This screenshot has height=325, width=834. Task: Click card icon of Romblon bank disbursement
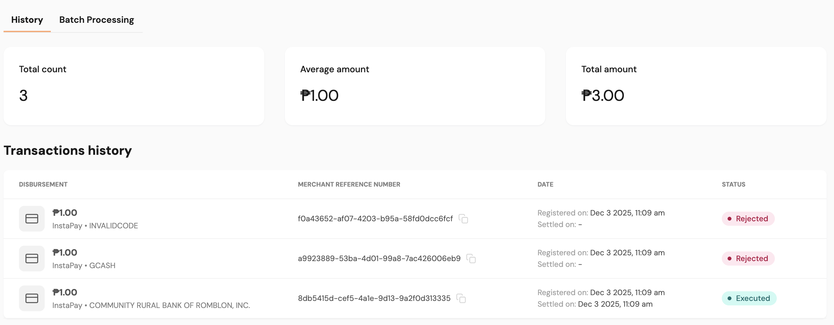32,298
